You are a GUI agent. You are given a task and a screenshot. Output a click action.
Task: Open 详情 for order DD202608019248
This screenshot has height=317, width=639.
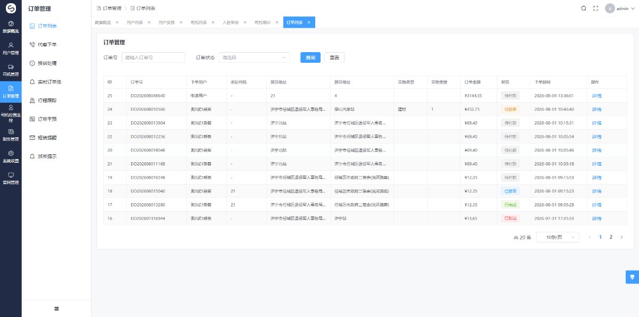pyautogui.click(x=596, y=177)
